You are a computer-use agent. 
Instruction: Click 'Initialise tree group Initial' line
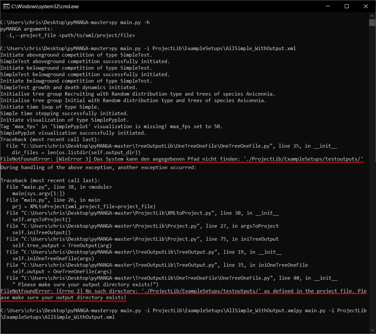coord(133,101)
